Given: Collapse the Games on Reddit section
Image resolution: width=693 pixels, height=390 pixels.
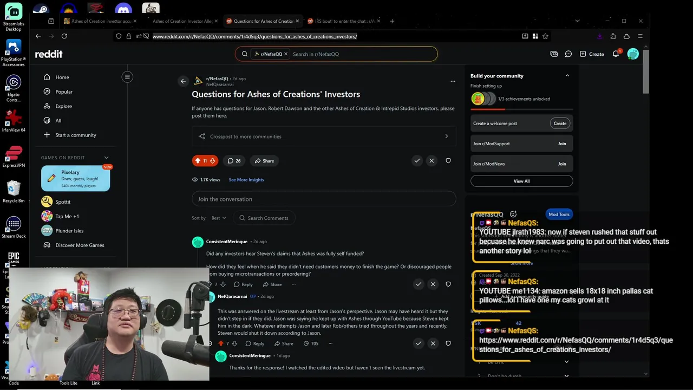Looking at the screenshot, I should [106, 158].
